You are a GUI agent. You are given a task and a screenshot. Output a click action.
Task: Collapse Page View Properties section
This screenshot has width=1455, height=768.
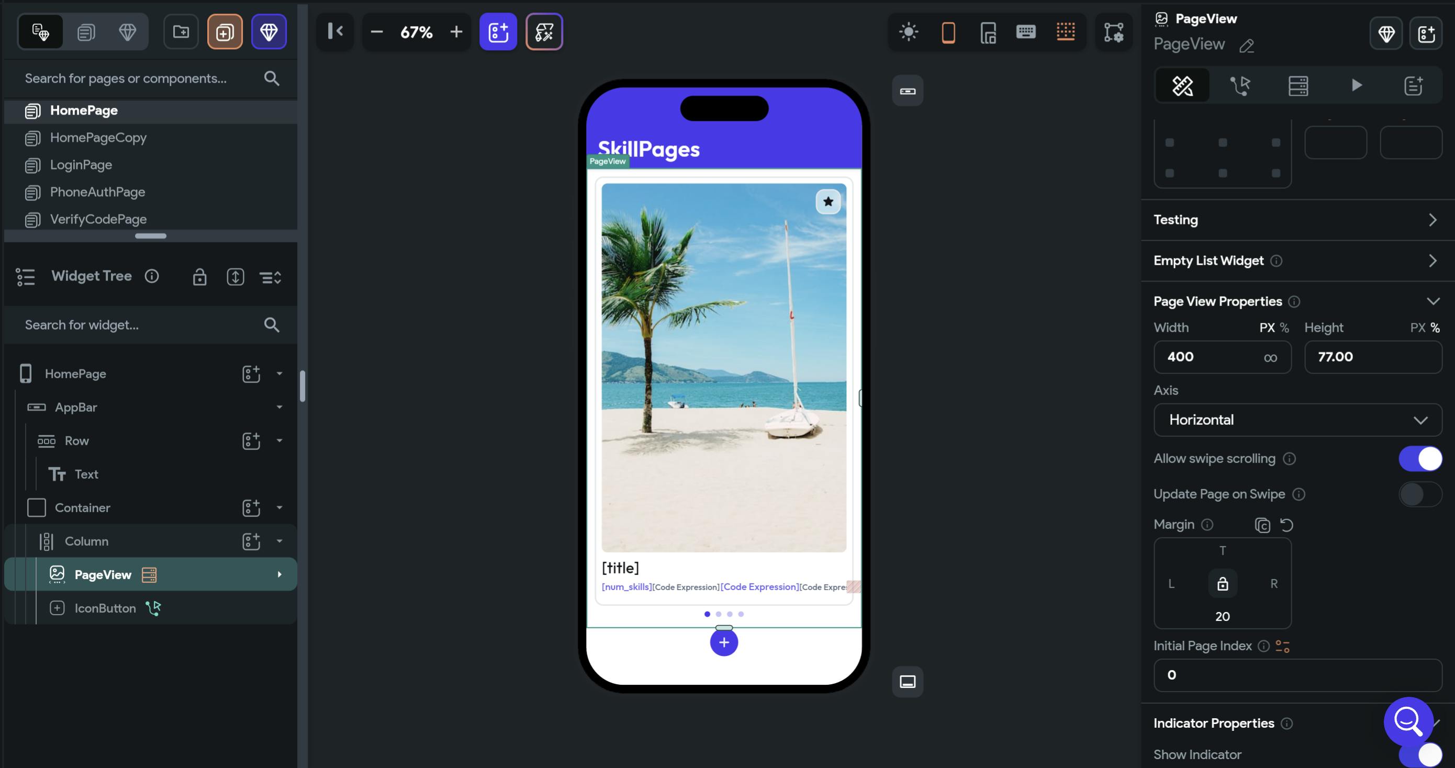(1432, 301)
